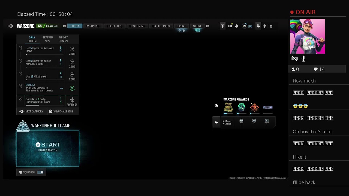
Task: Click XP reward icon for LMG kills challenge
Action: coord(72,49)
